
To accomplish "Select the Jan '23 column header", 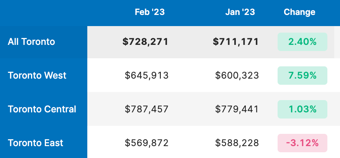I will pos(240,12).
